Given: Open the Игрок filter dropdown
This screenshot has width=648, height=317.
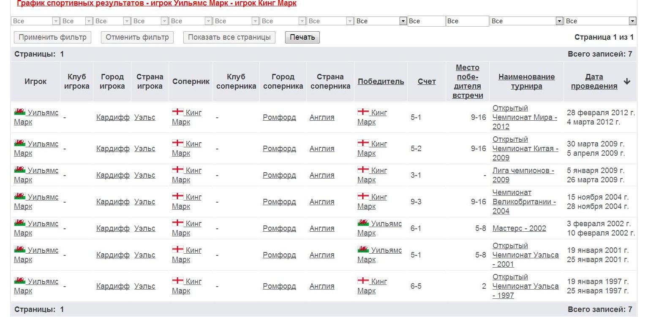Looking at the screenshot, I should [x=56, y=21].
